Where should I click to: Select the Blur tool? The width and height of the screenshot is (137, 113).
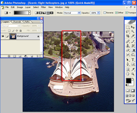tap(128, 55)
